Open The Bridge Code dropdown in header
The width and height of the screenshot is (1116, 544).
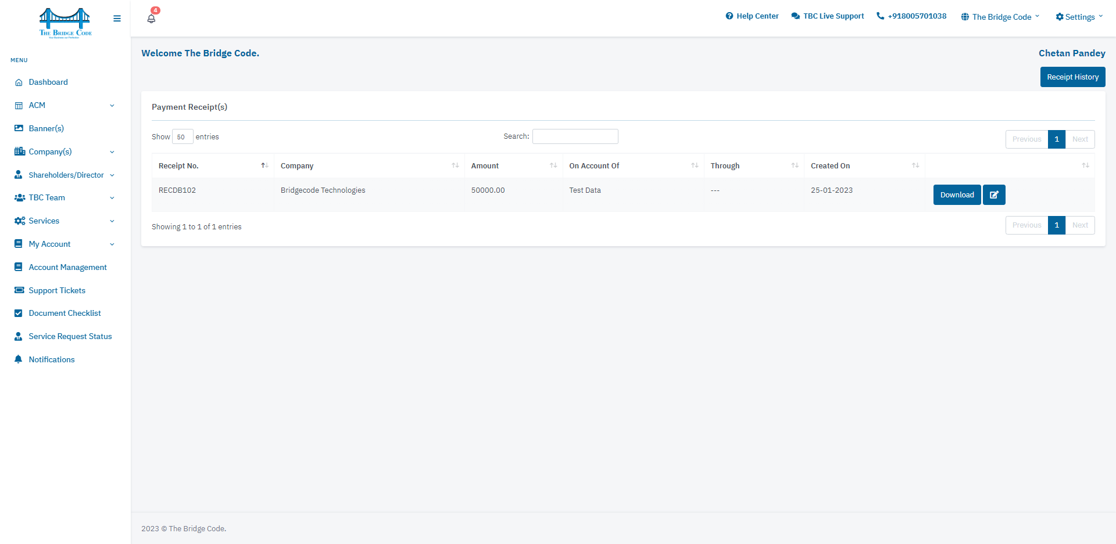coord(1000,17)
